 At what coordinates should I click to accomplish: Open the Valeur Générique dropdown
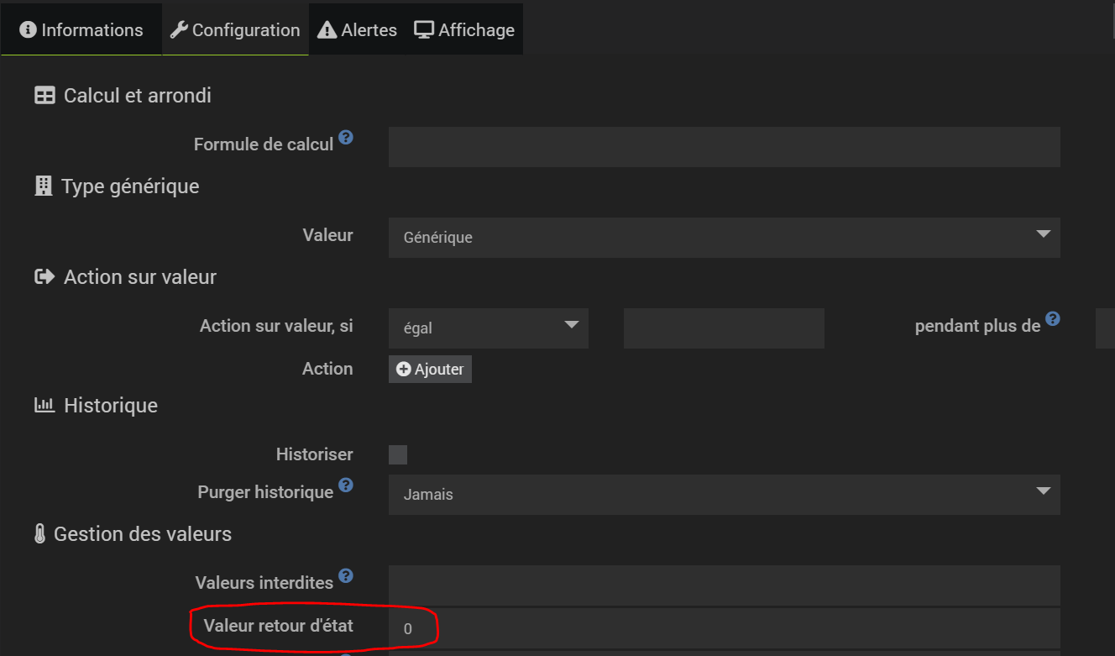tap(724, 238)
